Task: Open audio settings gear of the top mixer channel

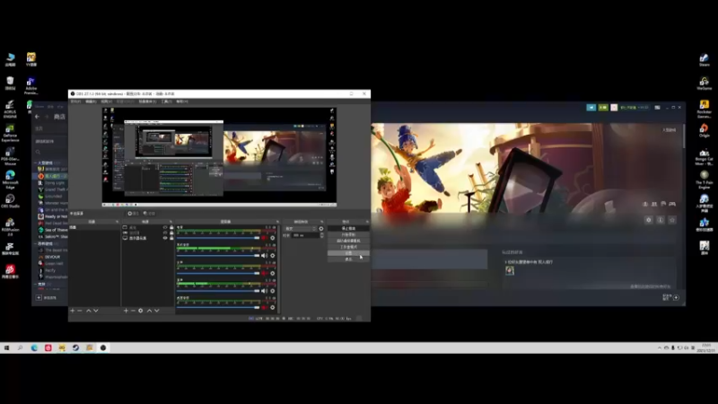Action: coord(273,238)
